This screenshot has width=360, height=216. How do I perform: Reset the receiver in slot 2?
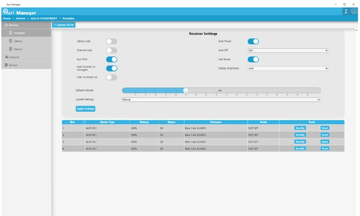pyautogui.click(x=325, y=135)
